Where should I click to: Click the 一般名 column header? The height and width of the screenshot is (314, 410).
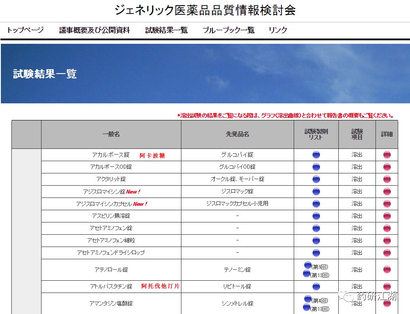tap(111, 134)
